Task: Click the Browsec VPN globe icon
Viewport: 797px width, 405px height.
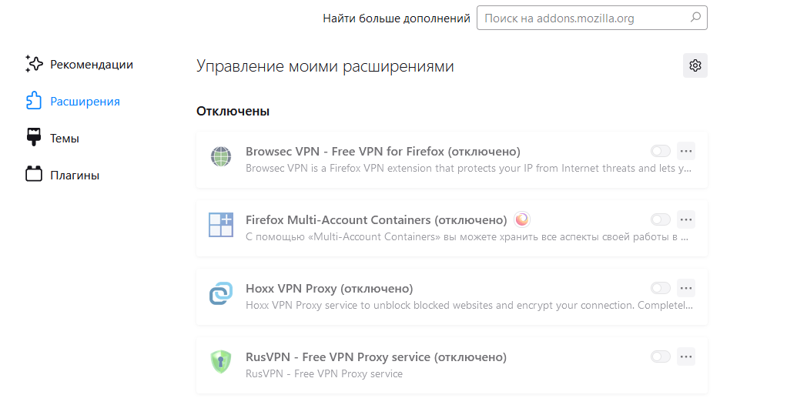Action: point(221,156)
